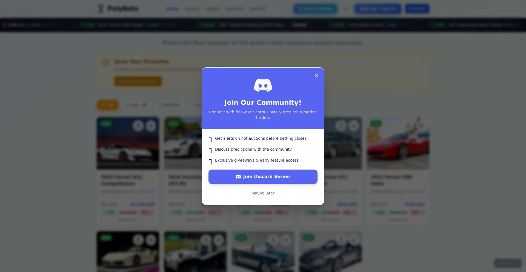Click the Connect button in the header
The height and width of the screenshot is (272, 526).
point(417,9)
